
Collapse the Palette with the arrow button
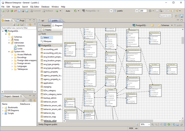tap(40, 30)
